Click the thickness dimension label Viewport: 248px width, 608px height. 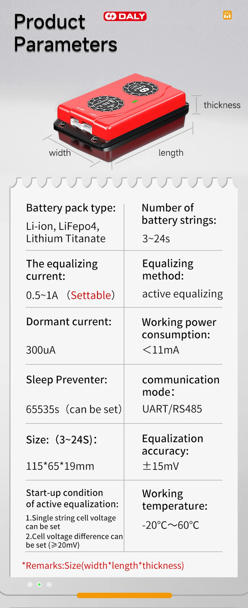[222, 105]
